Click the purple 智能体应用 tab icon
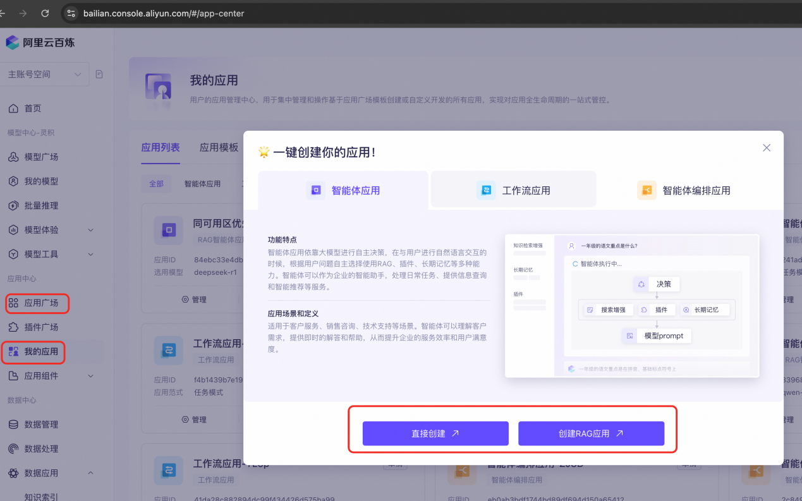The width and height of the screenshot is (802, 501). click(315, 190)
